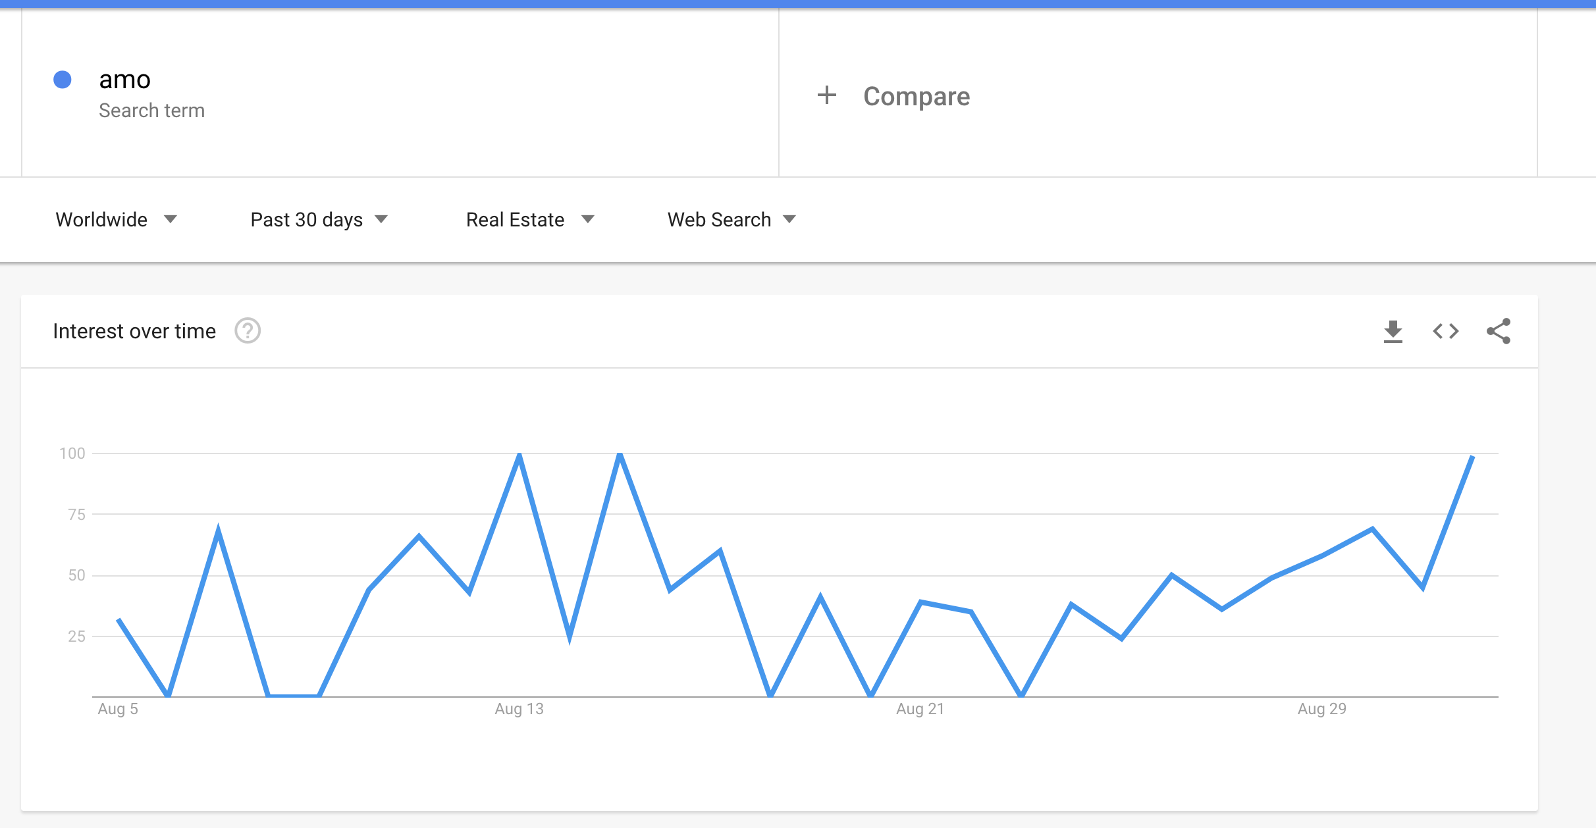Click the Web Search dropdown caret
The height and width of the screenshot is (828, 1596).
[x=789, y=219]
